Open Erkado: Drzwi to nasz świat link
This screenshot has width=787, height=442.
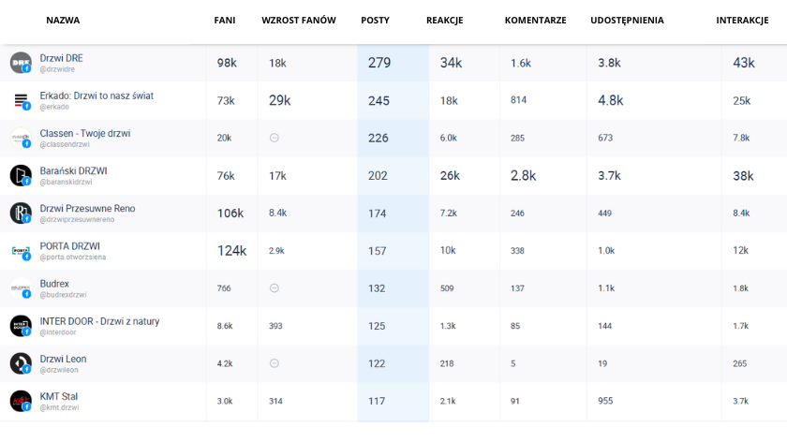(97, 96)
